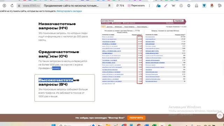Show site security info via lock icon
The width and height of the screenshot is (224, 126).
tap(19, 6)
